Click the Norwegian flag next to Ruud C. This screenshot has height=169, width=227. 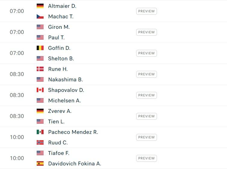40,143
